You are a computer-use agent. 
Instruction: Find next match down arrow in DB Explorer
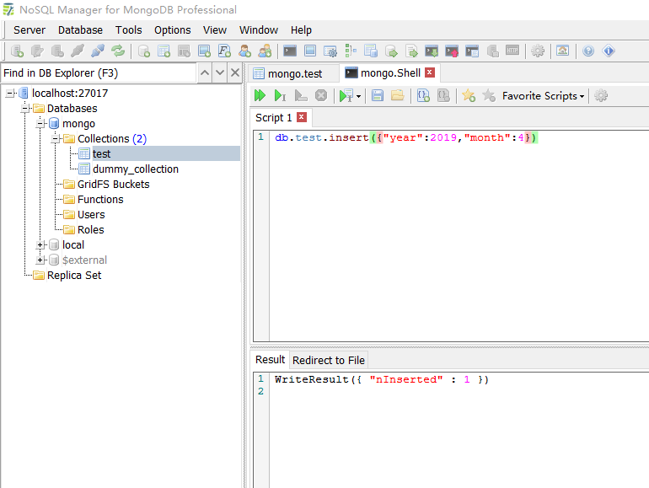pos(220,72)
